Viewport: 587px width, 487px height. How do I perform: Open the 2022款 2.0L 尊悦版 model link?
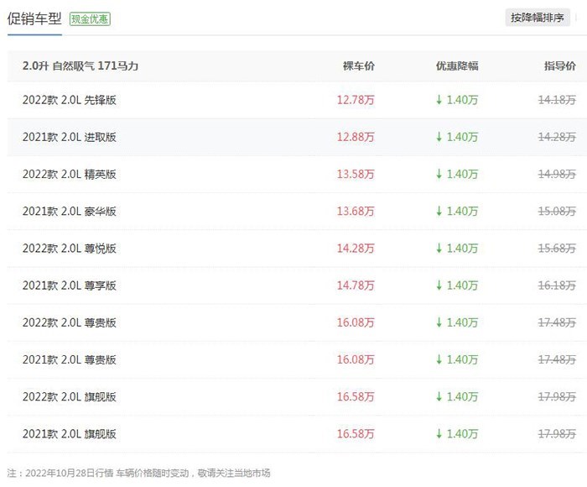70,249
